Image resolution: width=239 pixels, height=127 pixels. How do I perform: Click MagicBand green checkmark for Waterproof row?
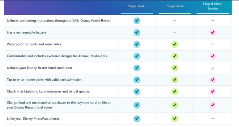tap(175, 44)
